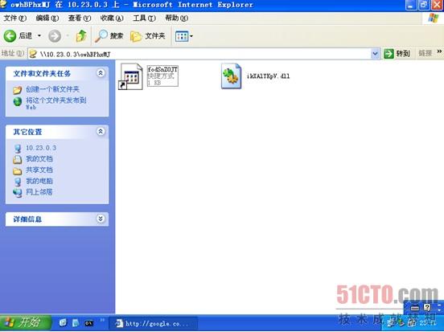Open the Back history dropdown arrow
The height and width of the screenshot is (332, 444).
39,35
